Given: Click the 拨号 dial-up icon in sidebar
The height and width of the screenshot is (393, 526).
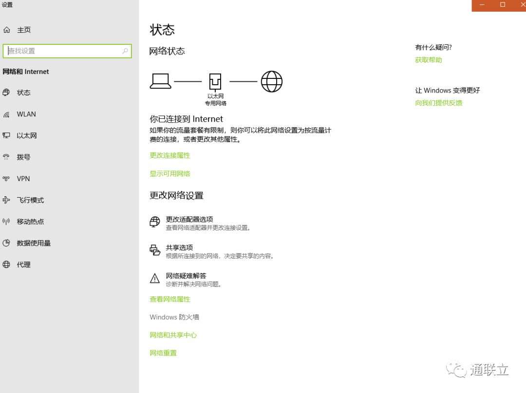Looking at the screenshot, I should point(6,157).
